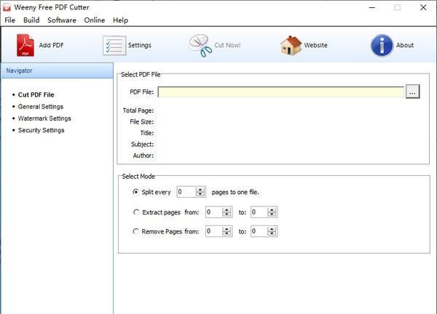
Task: Open Settings checklist icon in toolbar
Action: [x=114, y=45]
